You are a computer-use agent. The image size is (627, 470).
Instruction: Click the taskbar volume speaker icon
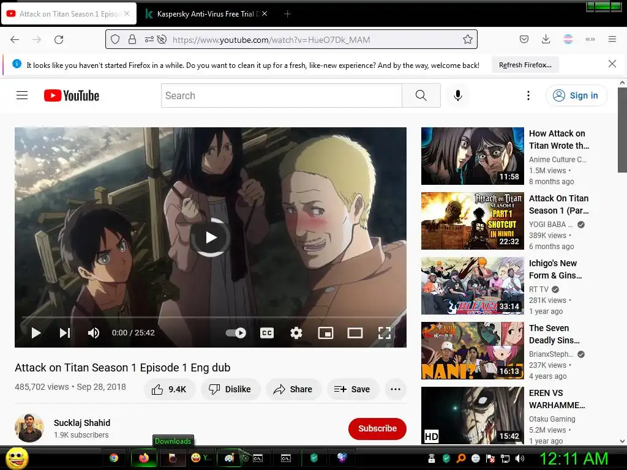tap(520, 458)
